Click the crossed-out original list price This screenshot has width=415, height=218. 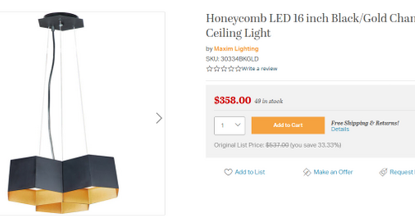pyautogui.click(x=277, y=145)
